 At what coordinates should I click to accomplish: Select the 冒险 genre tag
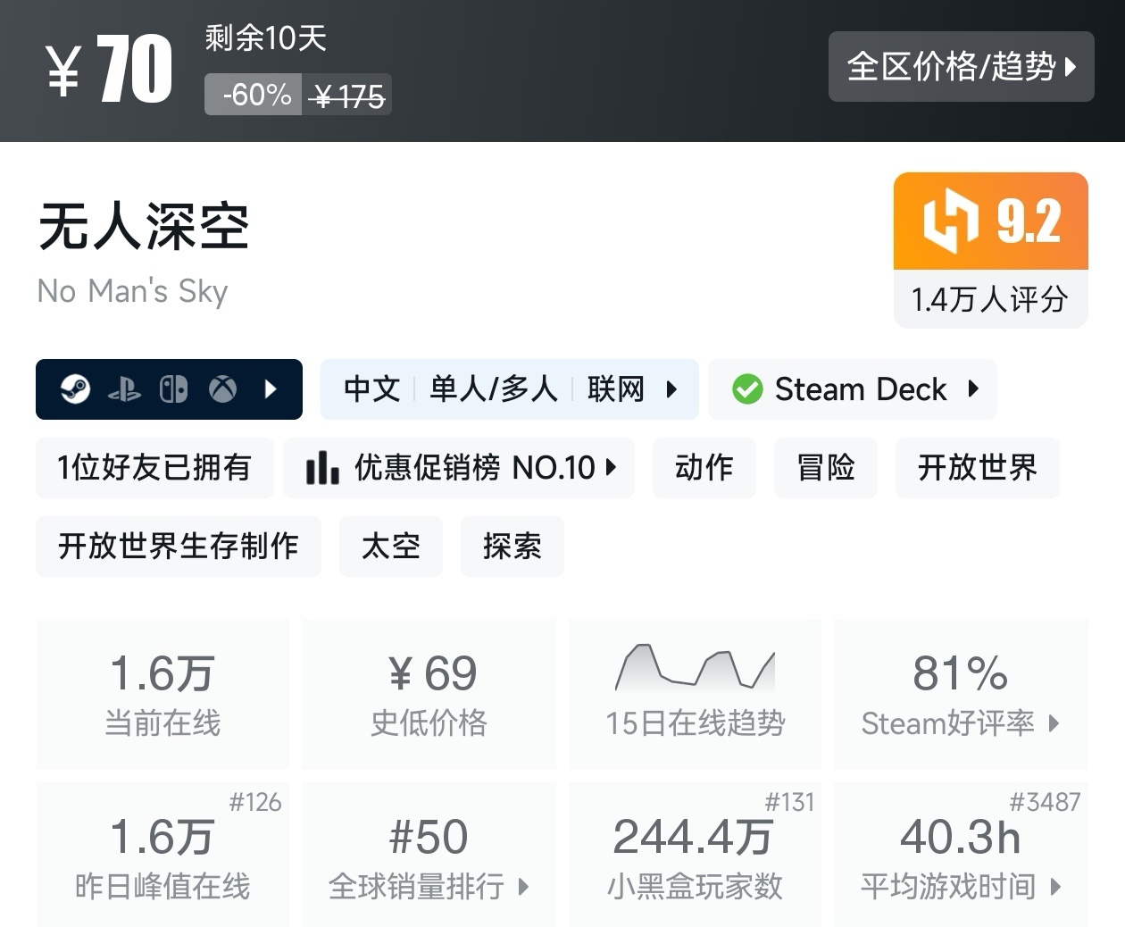coord(826,467)
